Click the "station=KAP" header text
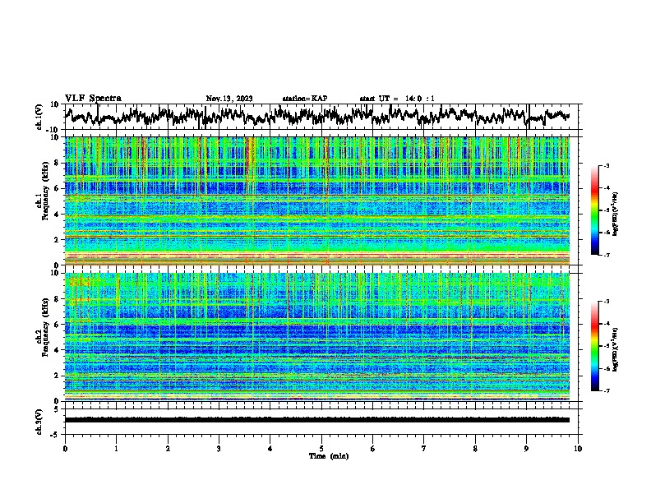Image resolution: width=651 pixels, height=503 pixels. [x=305, y=99]
